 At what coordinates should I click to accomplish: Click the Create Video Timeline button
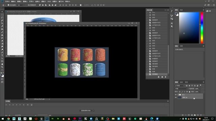[x=86, y=111]
